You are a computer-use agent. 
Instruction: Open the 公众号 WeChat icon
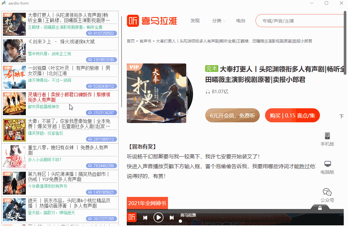coord(327,192)
